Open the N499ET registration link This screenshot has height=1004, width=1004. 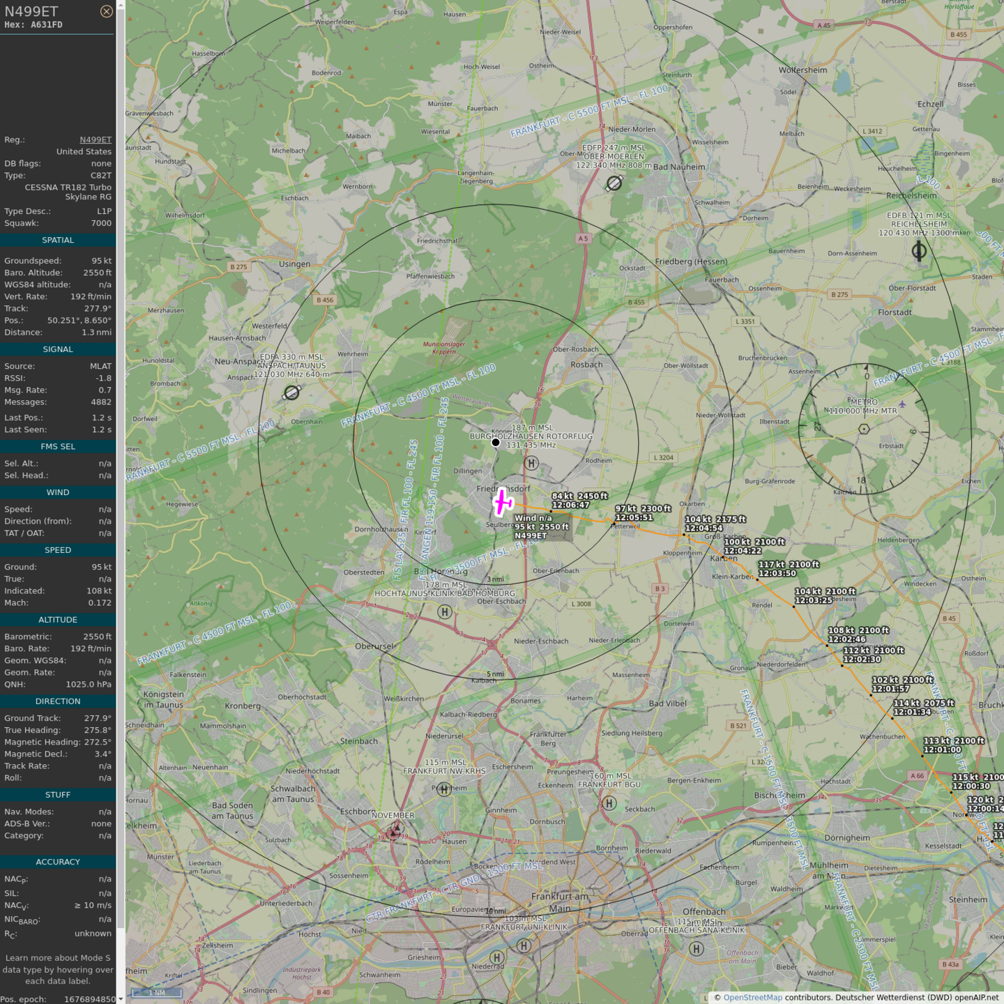96,139
